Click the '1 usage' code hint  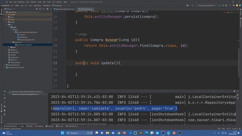point(81,34)
